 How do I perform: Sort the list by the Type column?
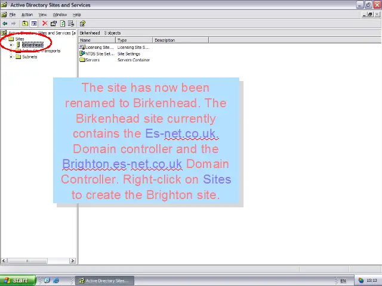134,40
